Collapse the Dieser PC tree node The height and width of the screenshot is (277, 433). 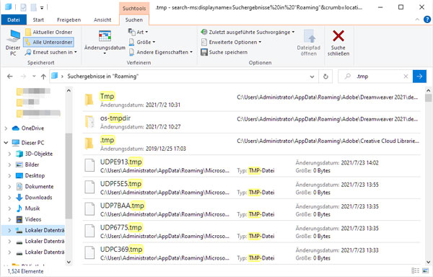[6, 143]
